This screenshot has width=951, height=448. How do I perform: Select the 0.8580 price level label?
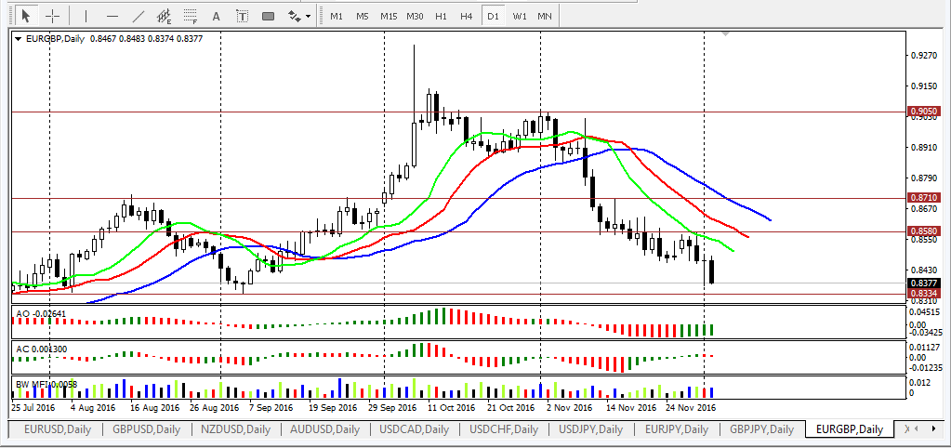924,231
